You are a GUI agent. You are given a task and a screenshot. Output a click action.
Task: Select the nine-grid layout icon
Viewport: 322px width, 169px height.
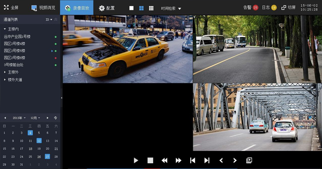point(151,8)
